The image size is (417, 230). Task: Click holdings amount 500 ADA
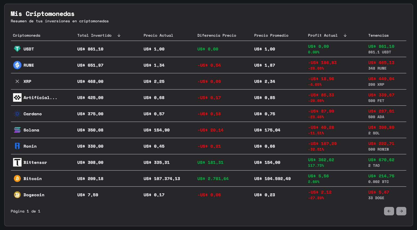tap(376, 117)
